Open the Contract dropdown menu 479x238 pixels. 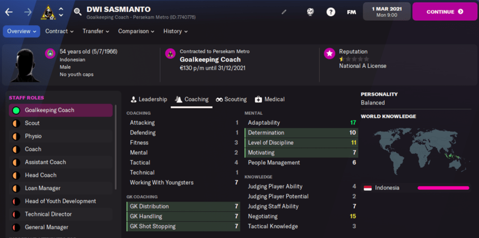point(59,31)
